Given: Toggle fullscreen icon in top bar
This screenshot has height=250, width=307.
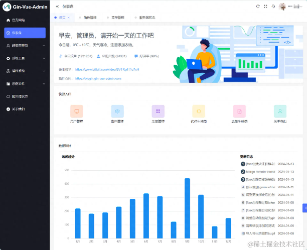Looking at the screenshot, I should [265, 7].
